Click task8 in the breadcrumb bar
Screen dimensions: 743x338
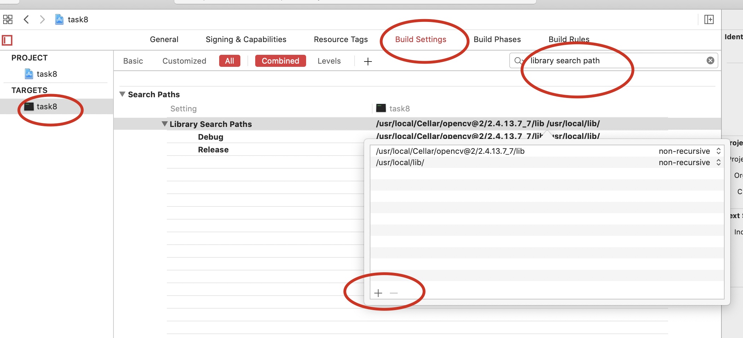click(x=78, y=19)
